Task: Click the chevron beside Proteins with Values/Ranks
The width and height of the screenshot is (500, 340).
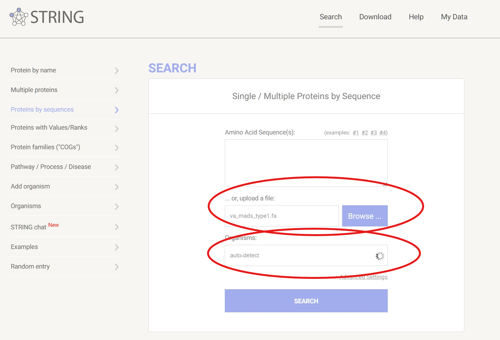Action: pyautogui.click(x=117, y=129)
